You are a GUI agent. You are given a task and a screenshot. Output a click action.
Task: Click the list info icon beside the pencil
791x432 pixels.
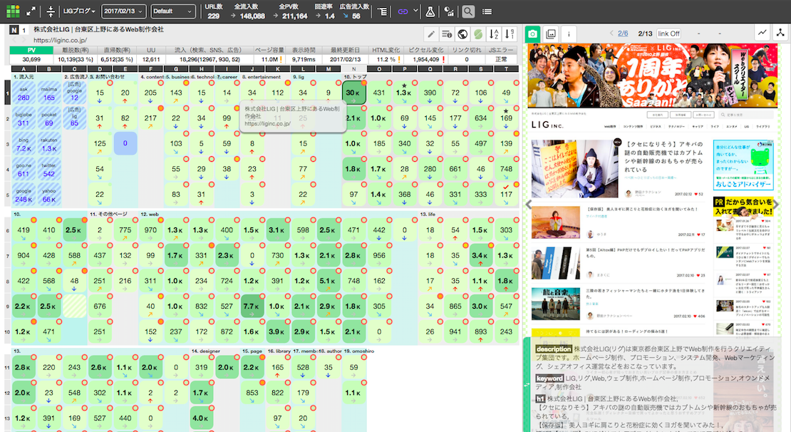446,34
